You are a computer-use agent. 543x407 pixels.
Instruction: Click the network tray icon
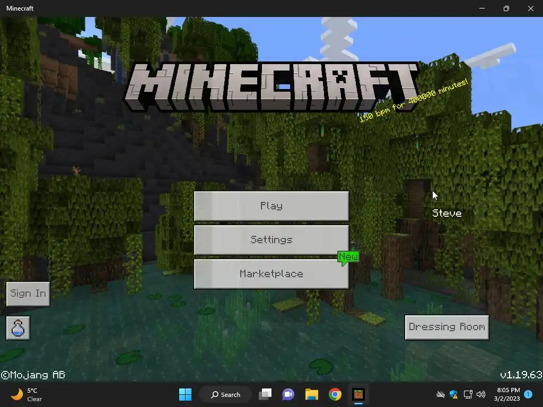click(468, 394)
